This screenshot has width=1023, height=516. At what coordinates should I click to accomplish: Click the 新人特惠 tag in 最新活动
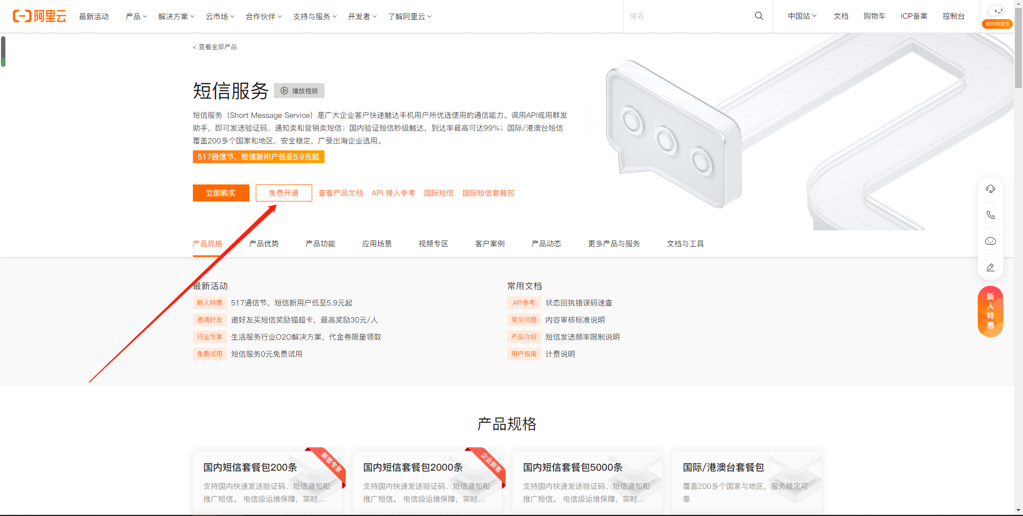(x=209, y=303)
